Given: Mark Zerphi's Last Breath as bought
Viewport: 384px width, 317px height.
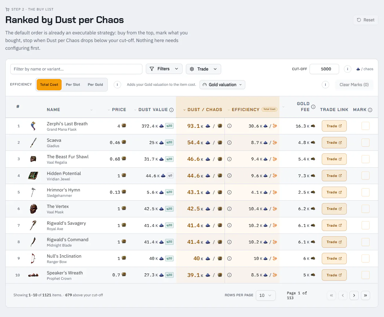Looking at the screenshot, I should click(x=366, y=126).
